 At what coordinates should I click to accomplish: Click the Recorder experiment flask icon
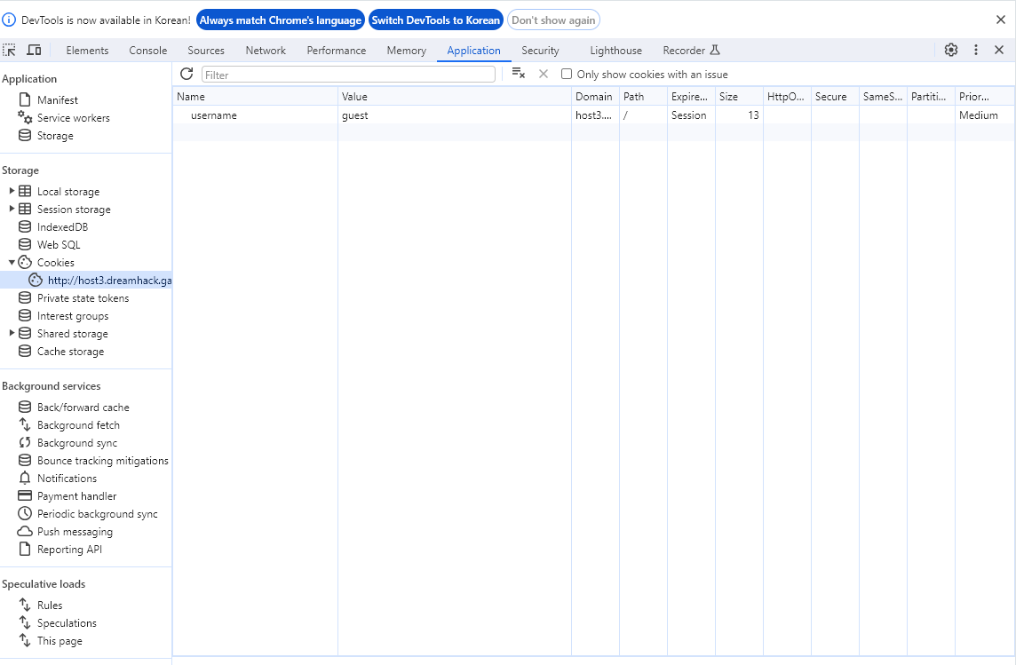pyautogui.click(x=715, y=50)
